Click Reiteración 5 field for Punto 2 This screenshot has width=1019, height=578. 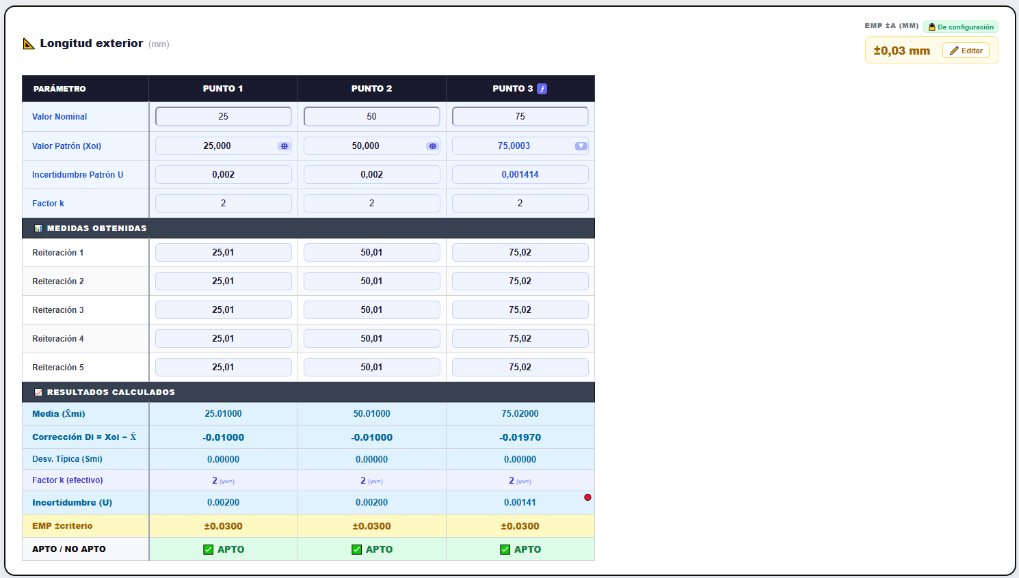[x=372, y=368]
